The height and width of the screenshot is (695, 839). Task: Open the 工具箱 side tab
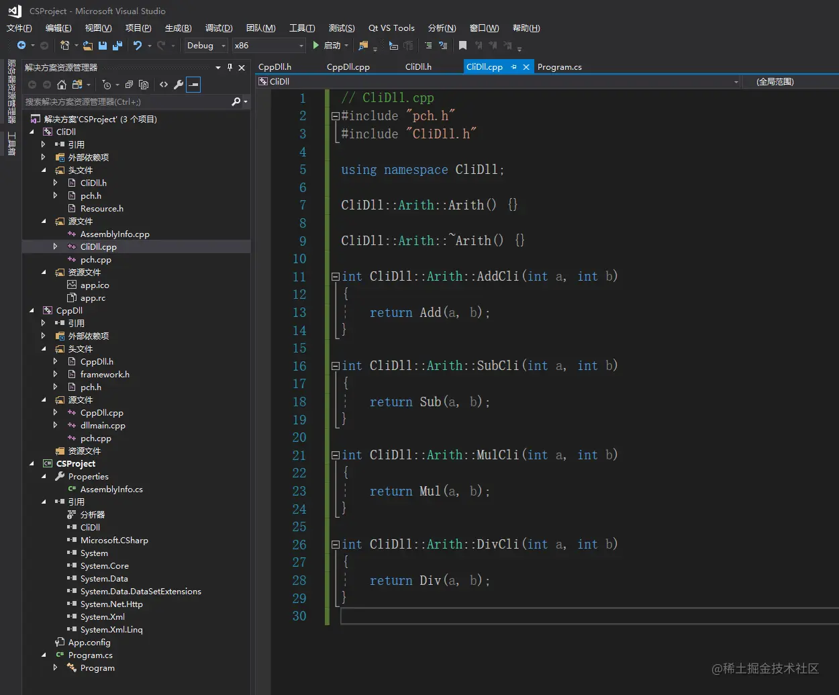point(11,144)
